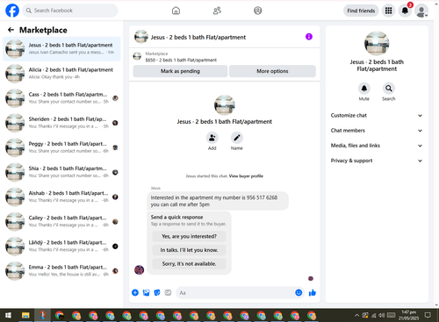Screen dimensions: 439x322
Task: Click the Marketplace listing $850 text
Action: (181, 60)
